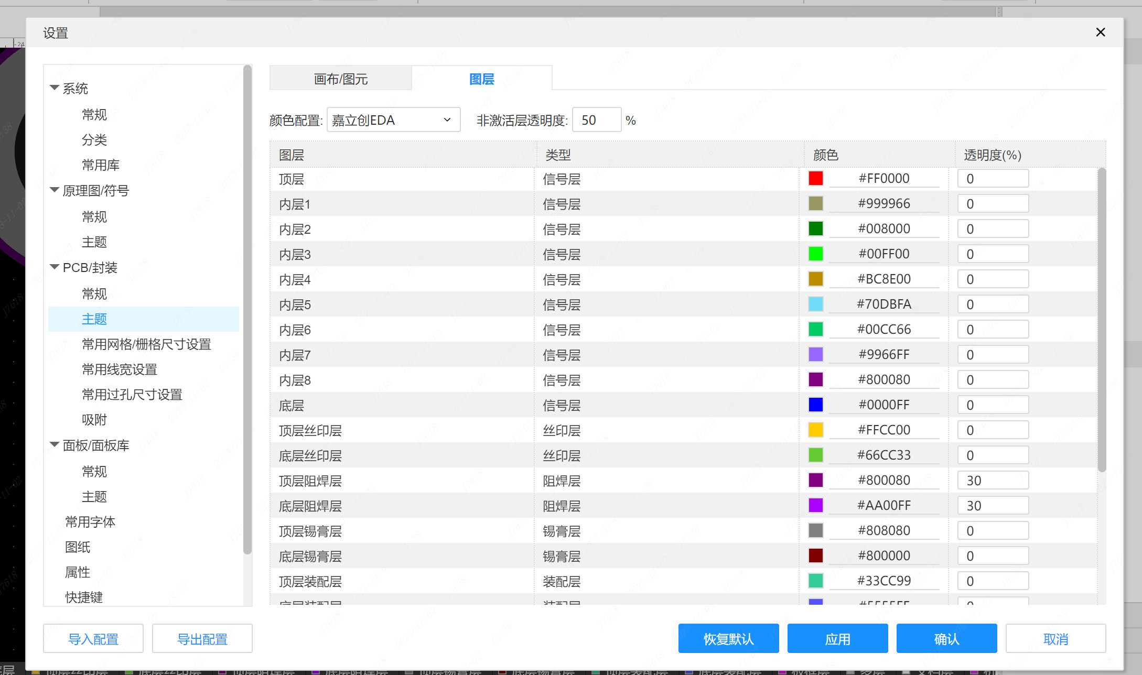Image resolution: width=1142 pixels, height=675 pixels.
Task: Open 常用字体 settings
Action: tap(90, 521)
